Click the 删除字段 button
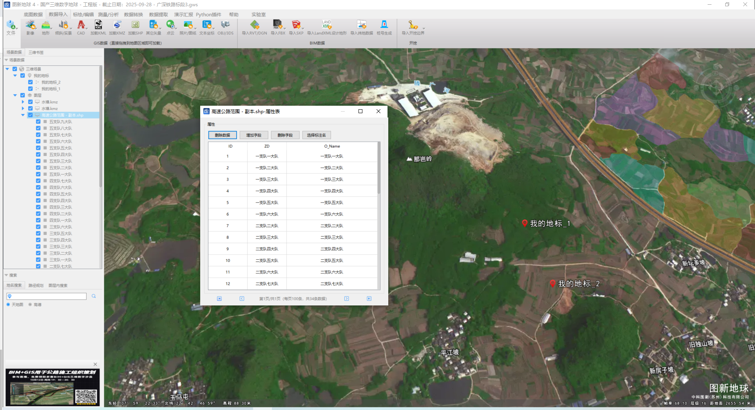 (285, 135)
